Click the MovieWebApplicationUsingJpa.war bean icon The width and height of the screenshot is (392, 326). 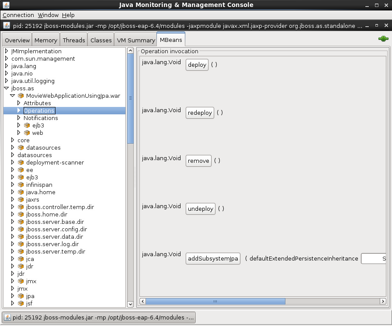(x=21, y=96)
